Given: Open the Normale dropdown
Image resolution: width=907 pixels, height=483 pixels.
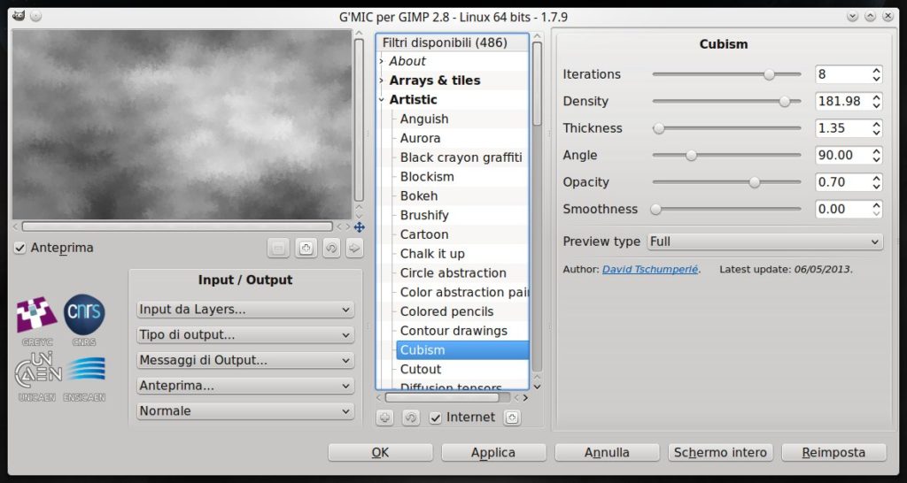Looking at the screenshot, I should pyautogui.click(x=245, y=411).
